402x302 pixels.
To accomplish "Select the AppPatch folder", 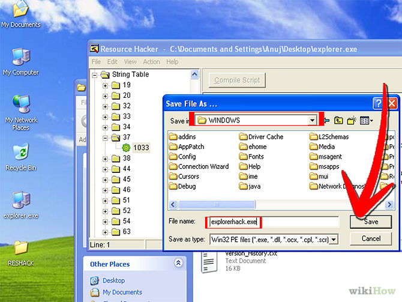I will click(187, 146).
